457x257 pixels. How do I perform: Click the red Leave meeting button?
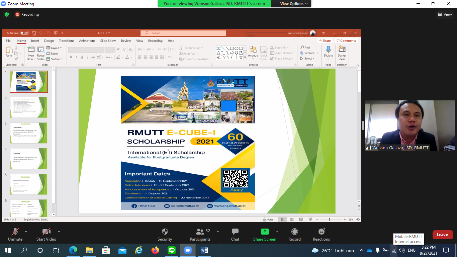tap(443, 235)
